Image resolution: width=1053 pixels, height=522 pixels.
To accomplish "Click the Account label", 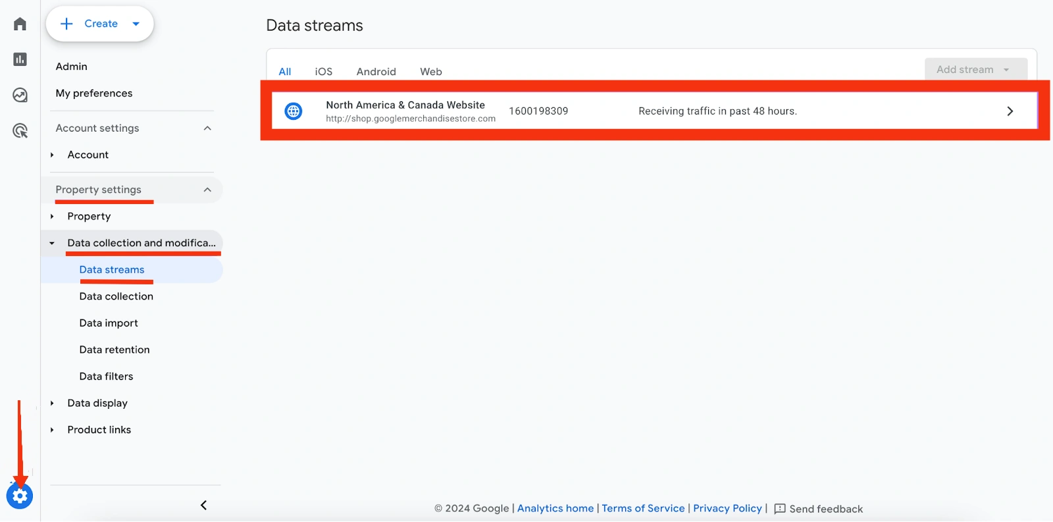I will click(88, 155).
